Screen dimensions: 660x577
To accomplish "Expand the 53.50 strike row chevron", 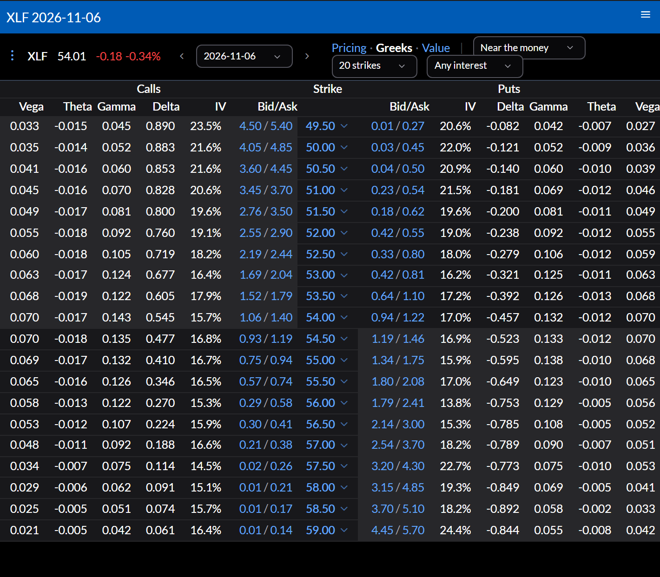I will pyautogui.click(x=344, y=296).
